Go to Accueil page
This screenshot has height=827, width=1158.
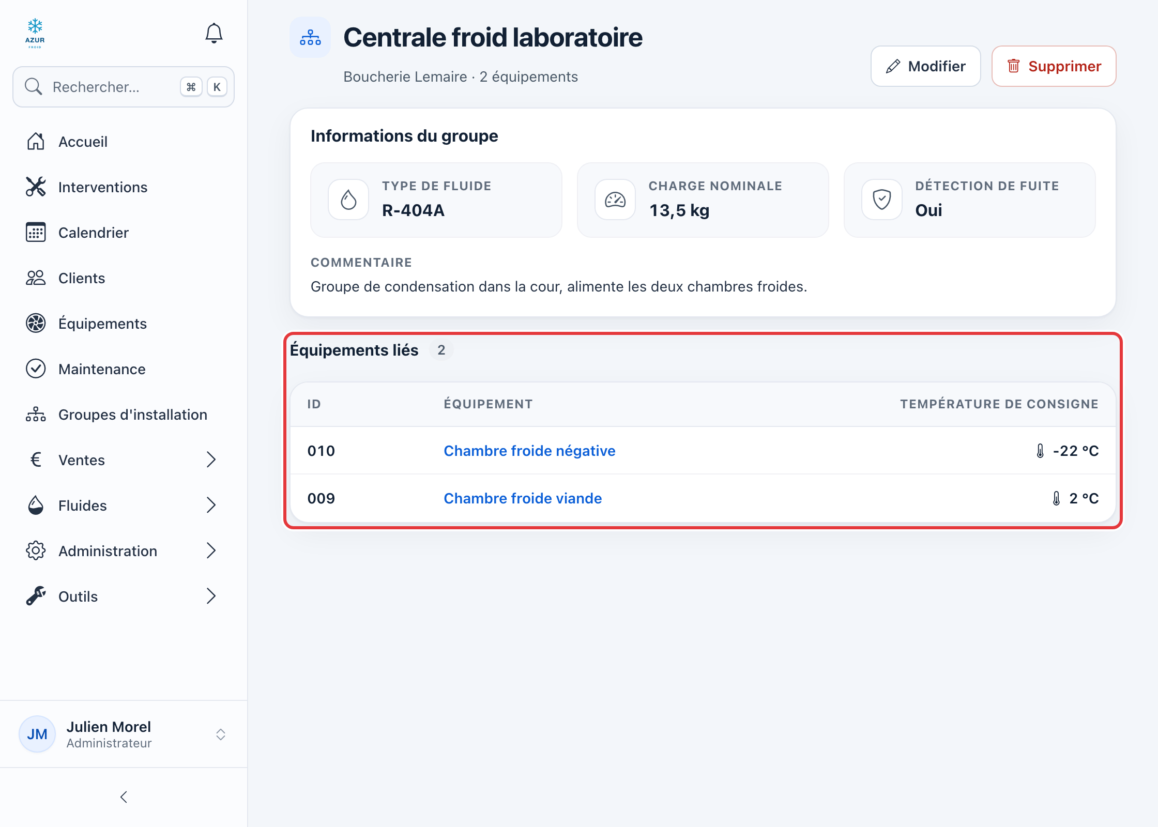click(x=124, y=141)
